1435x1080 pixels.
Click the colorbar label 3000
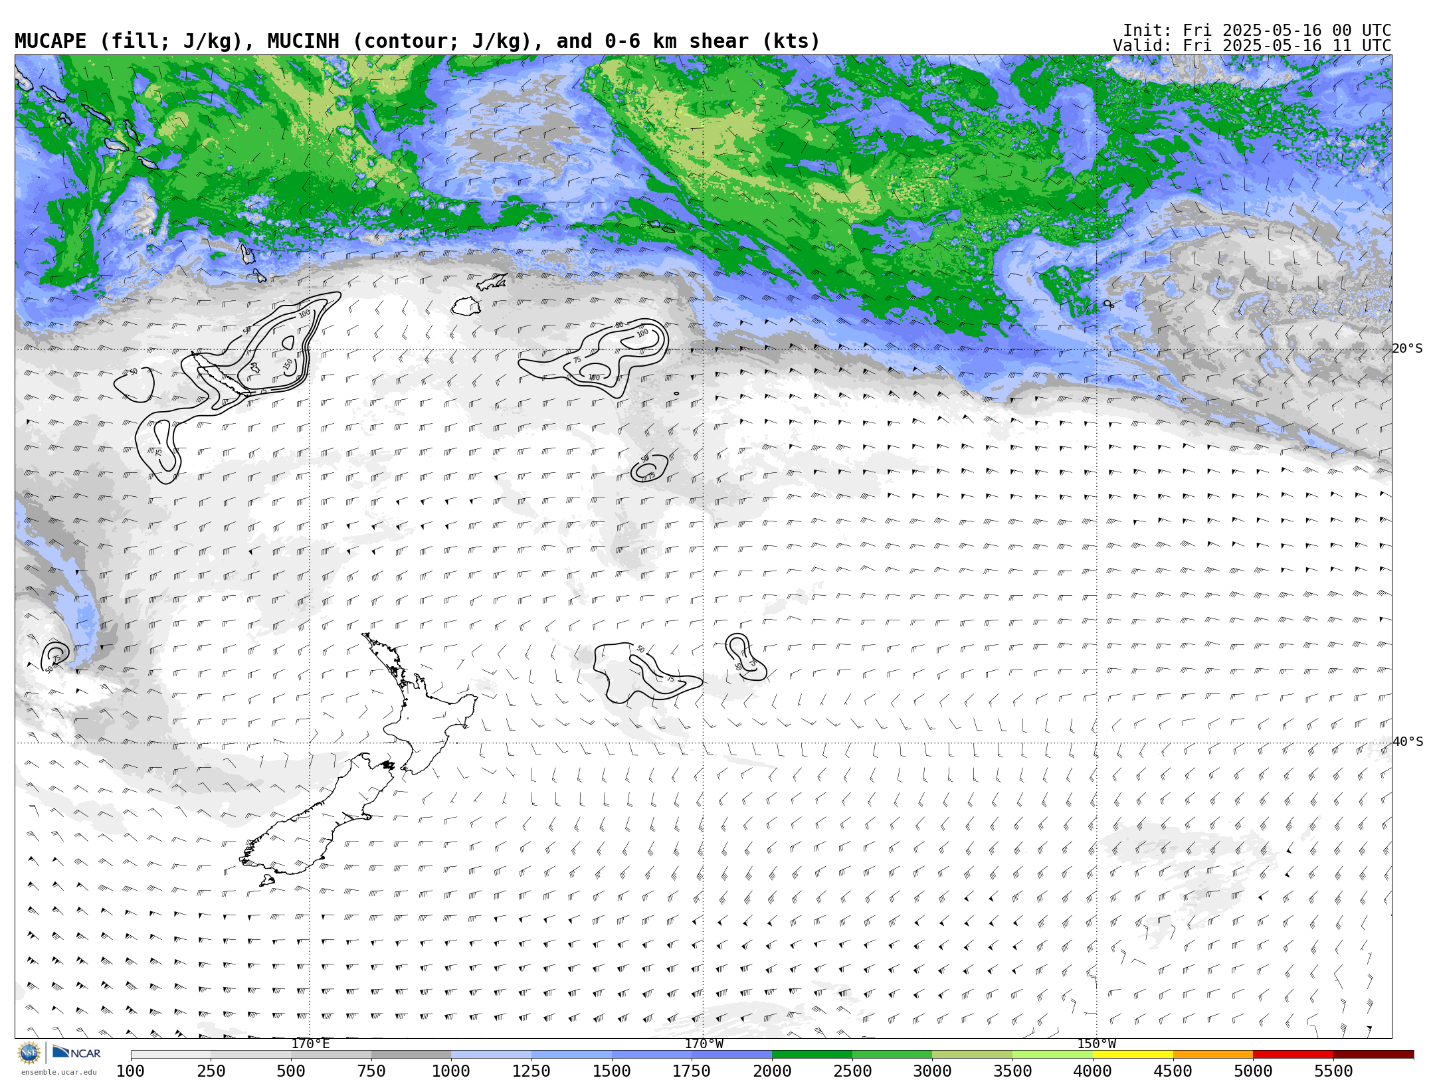pos(932,1071)
